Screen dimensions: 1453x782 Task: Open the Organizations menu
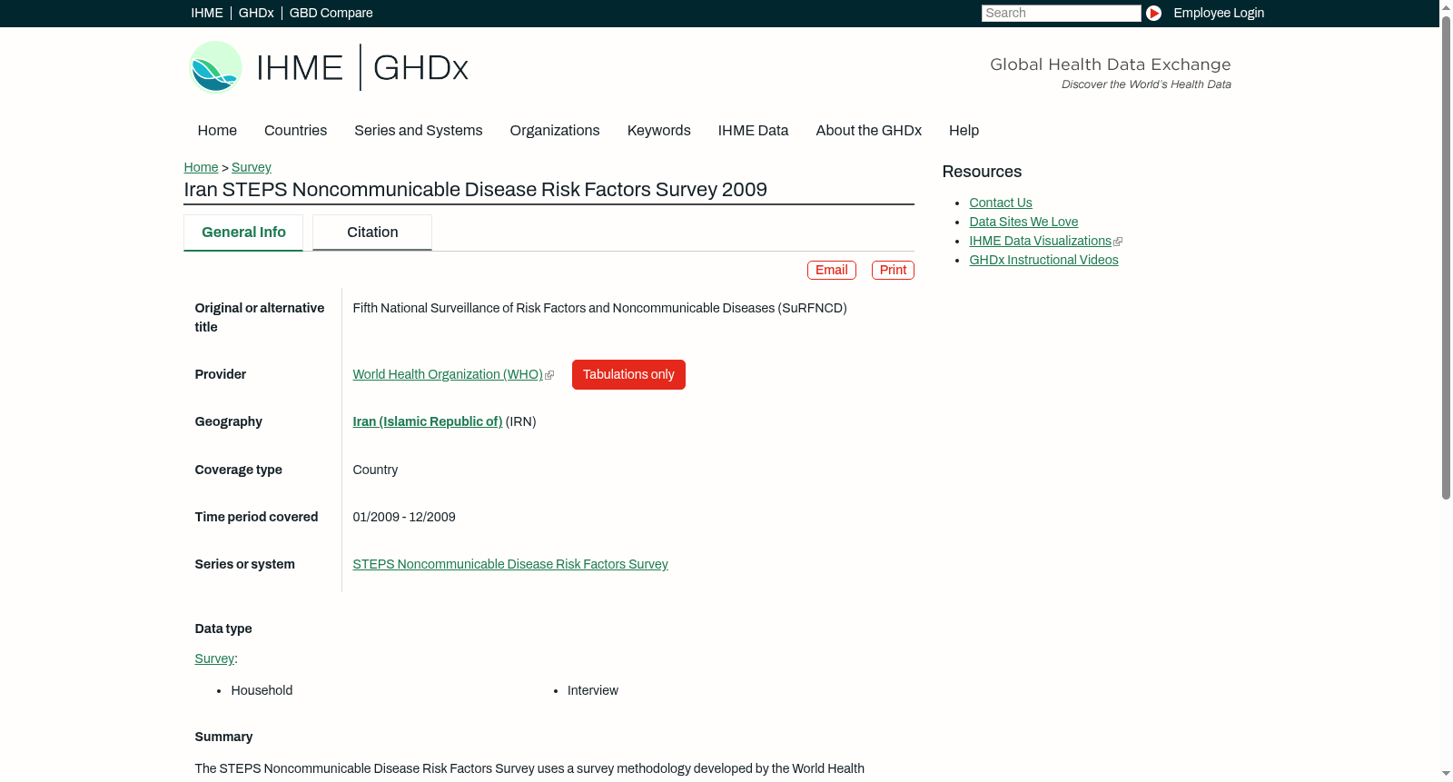555,131
